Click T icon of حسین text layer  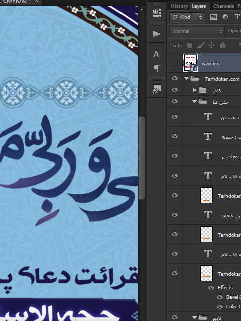pos(208,117)
